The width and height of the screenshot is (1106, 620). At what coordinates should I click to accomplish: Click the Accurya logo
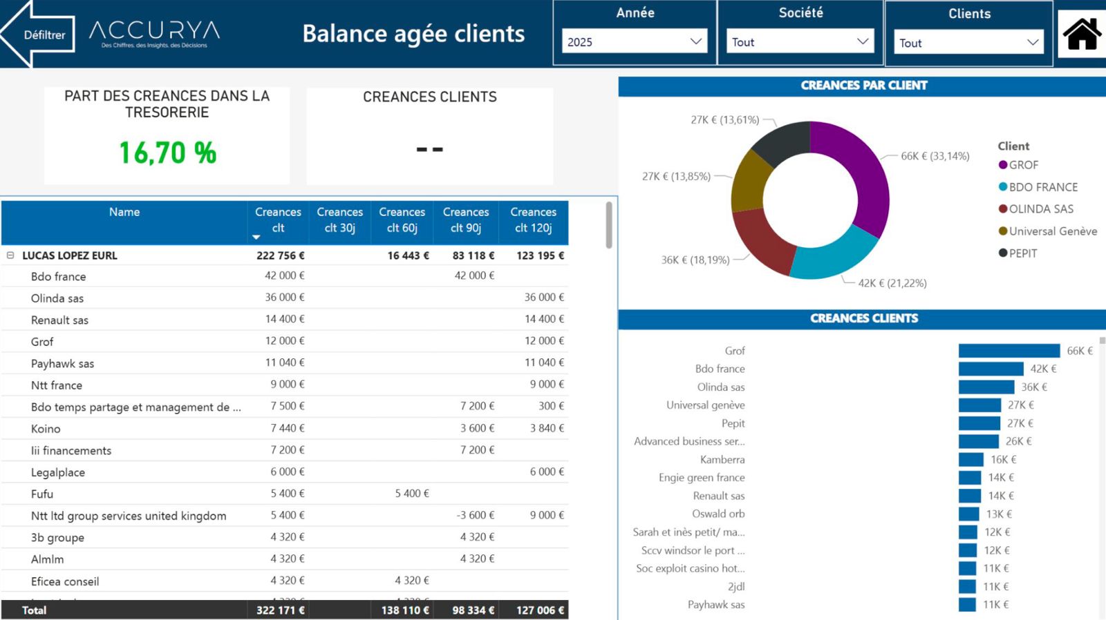coord(154,33)
